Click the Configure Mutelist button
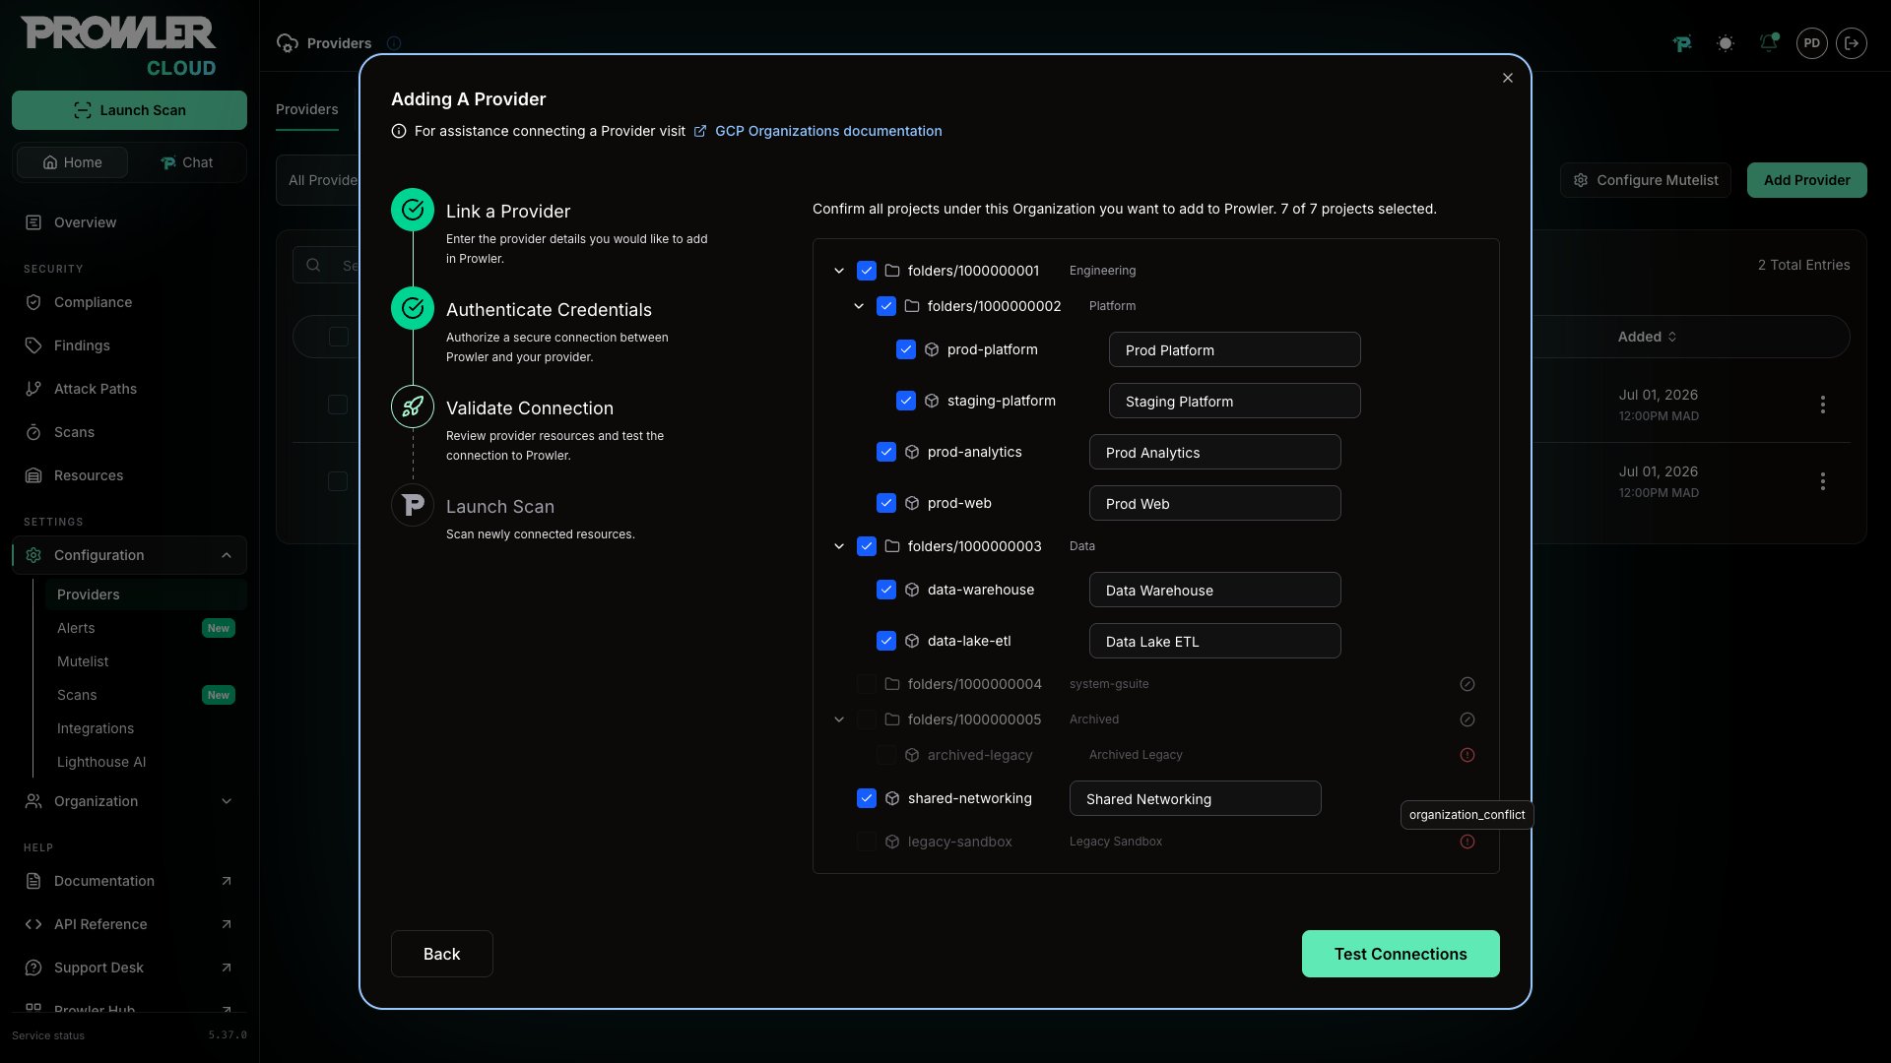The width and height of the screenshot is (1891, 1063). (x=1645, y=180)
